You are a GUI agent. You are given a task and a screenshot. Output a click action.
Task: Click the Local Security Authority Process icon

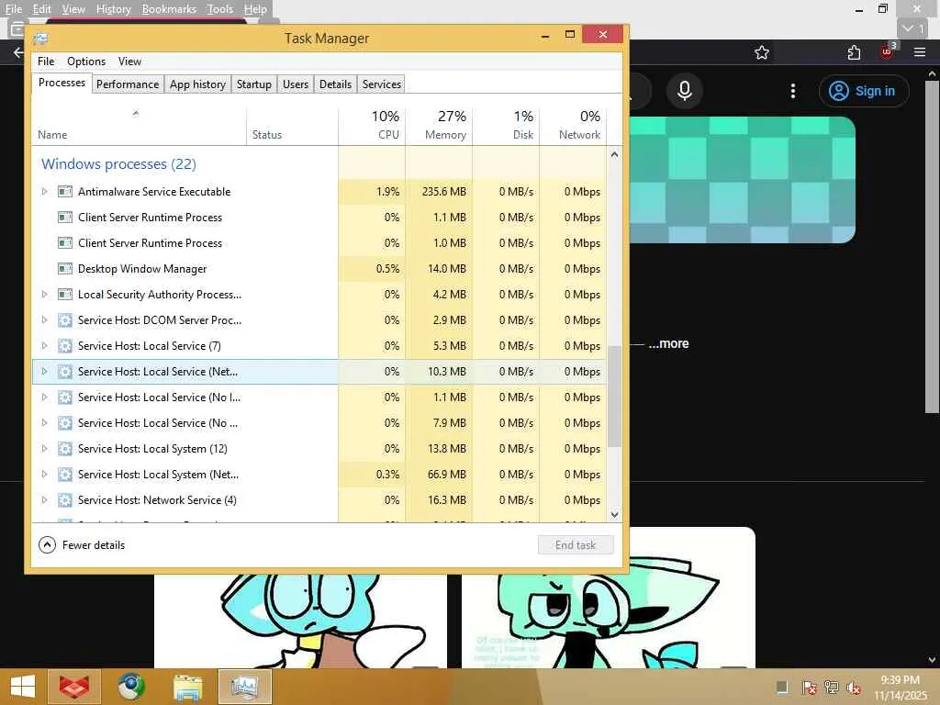[x=65, y=295]
